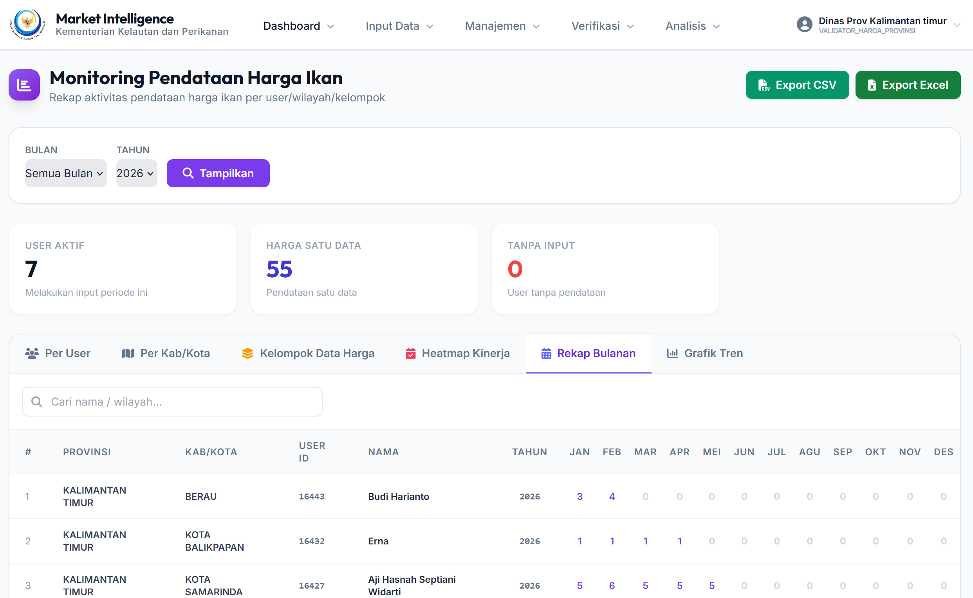Click the USER AKTIF value 7
973x598 pixels.
click(x=31, y=269)
